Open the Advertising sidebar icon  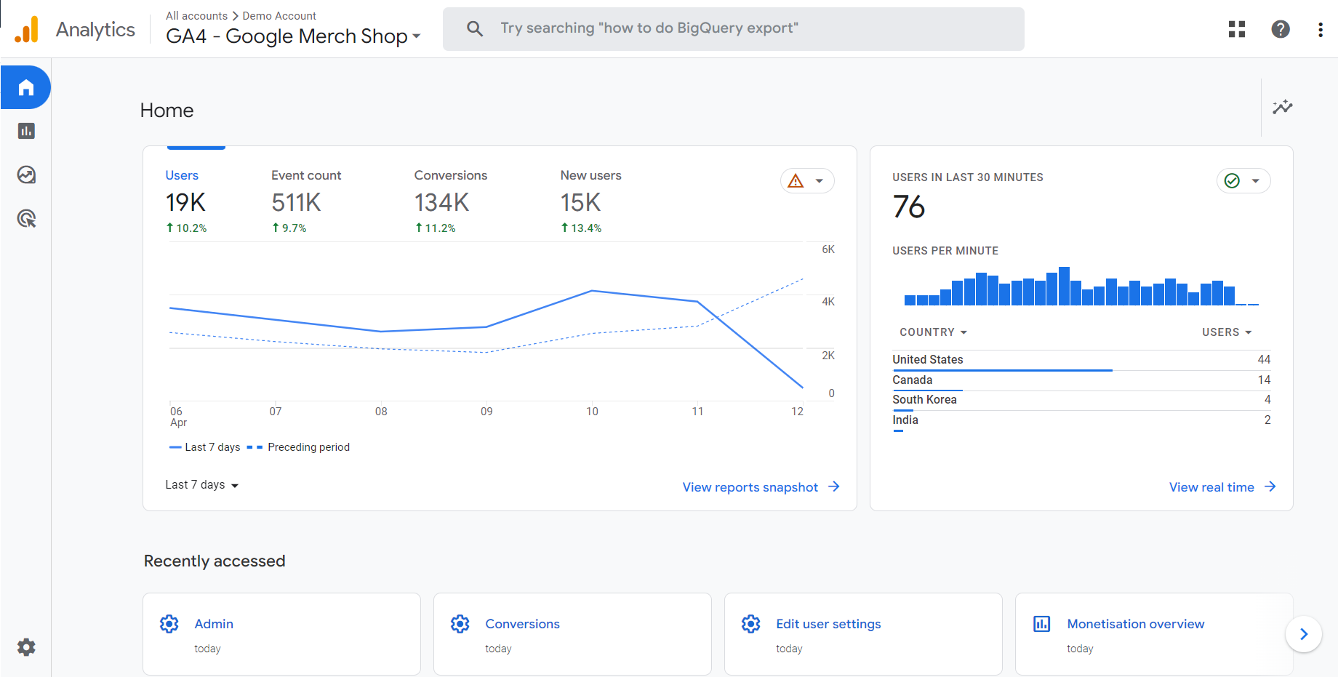tap(26, 218)
